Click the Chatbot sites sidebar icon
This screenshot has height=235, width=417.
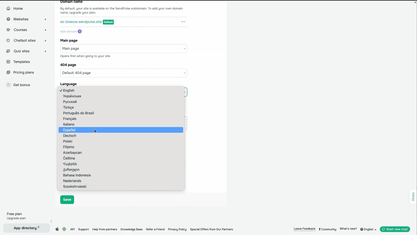(x=8, y=40)
